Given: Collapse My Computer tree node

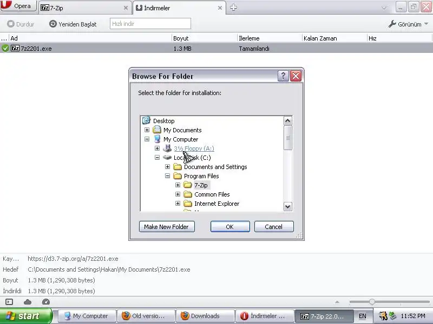Looking at the screenshot, I should pos(147,139).
